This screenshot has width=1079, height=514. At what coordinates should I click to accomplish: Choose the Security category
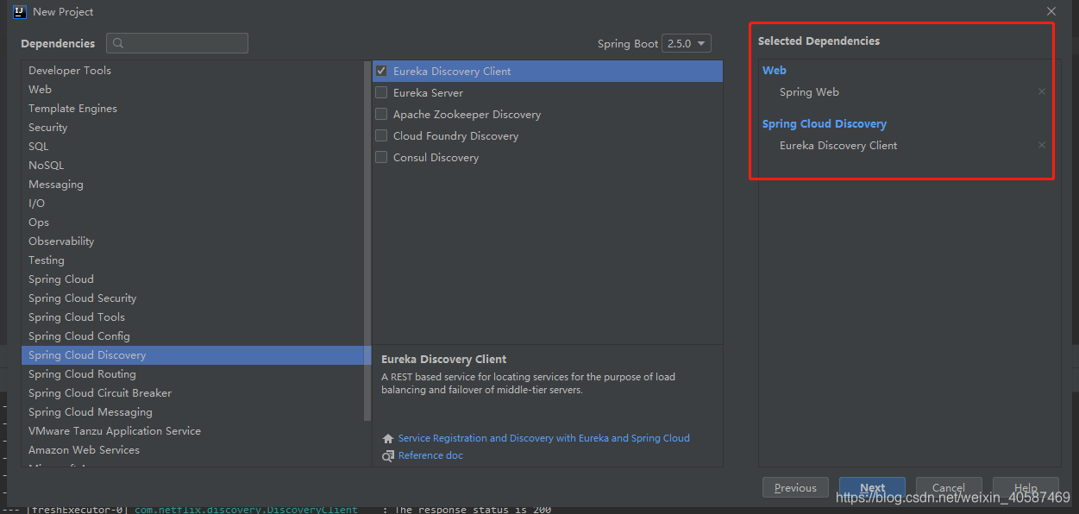point(193,128)
